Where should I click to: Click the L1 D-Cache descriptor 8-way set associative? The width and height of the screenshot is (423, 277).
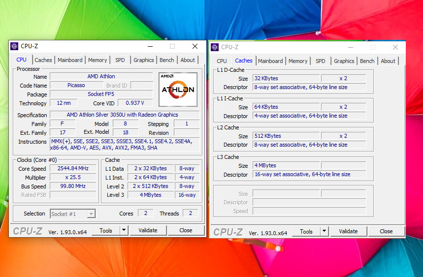[309, 87]
